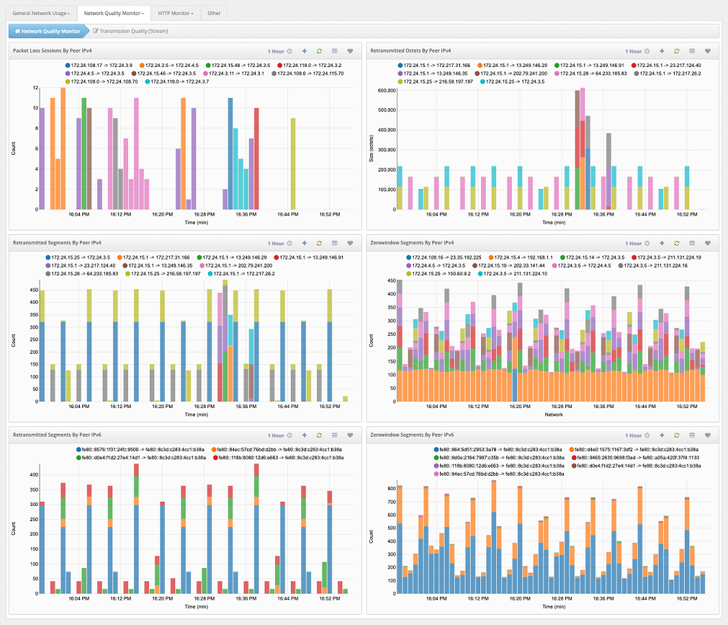Image resolution: width=728 pixels, height=625 pixels.
Task: Click plus icon on Zerowindow Segments IPv6 panel
Action: pyautogui.click(x=662, y=435)
